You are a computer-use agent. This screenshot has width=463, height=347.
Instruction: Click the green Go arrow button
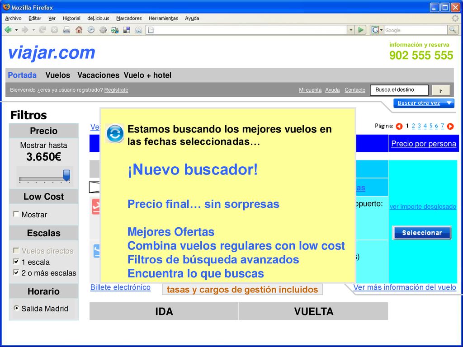click(x=360, y=30)
